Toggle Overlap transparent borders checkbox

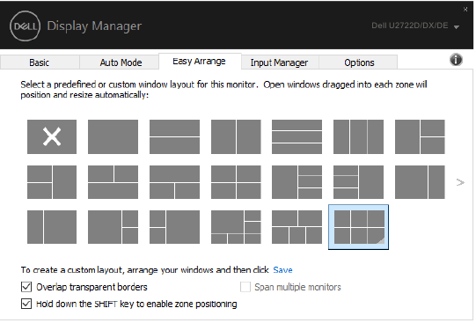tap(26, 287)
